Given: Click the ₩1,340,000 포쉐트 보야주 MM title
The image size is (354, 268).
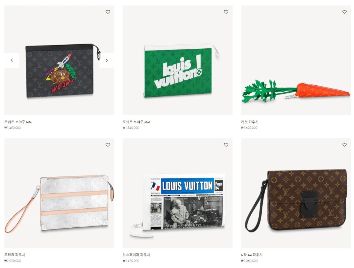Looking at the screenshot, I should point(136,122).
